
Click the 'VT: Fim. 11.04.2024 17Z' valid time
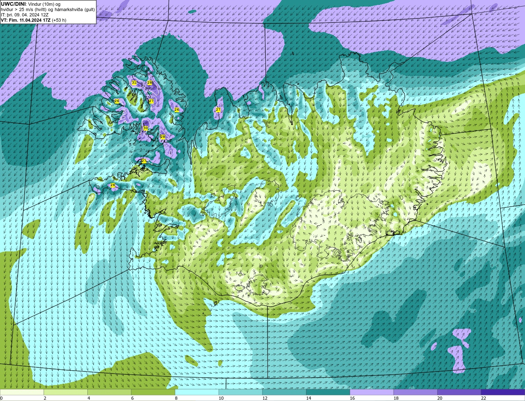[26, 20]
